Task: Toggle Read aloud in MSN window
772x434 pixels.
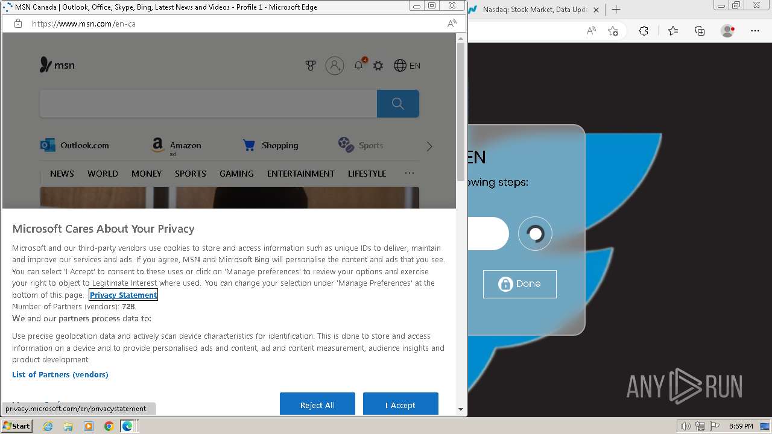Action: [452, 24]
